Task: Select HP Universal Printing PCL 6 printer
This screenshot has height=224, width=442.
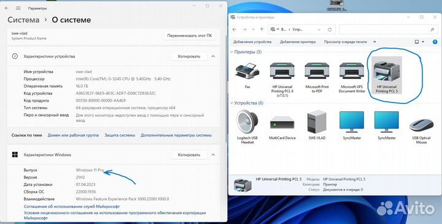Action: (x=282, y=79)
